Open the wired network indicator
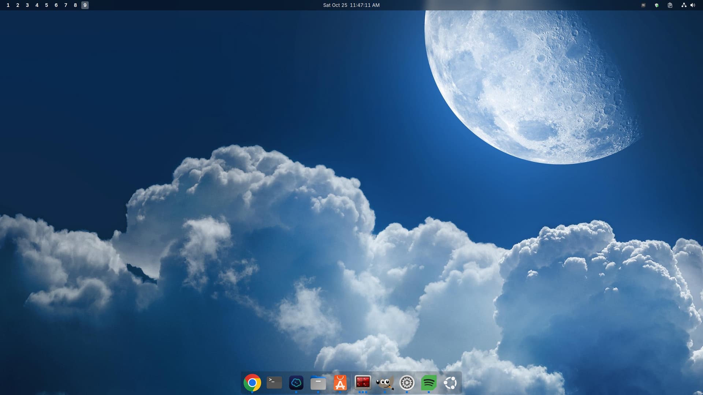 684,5
